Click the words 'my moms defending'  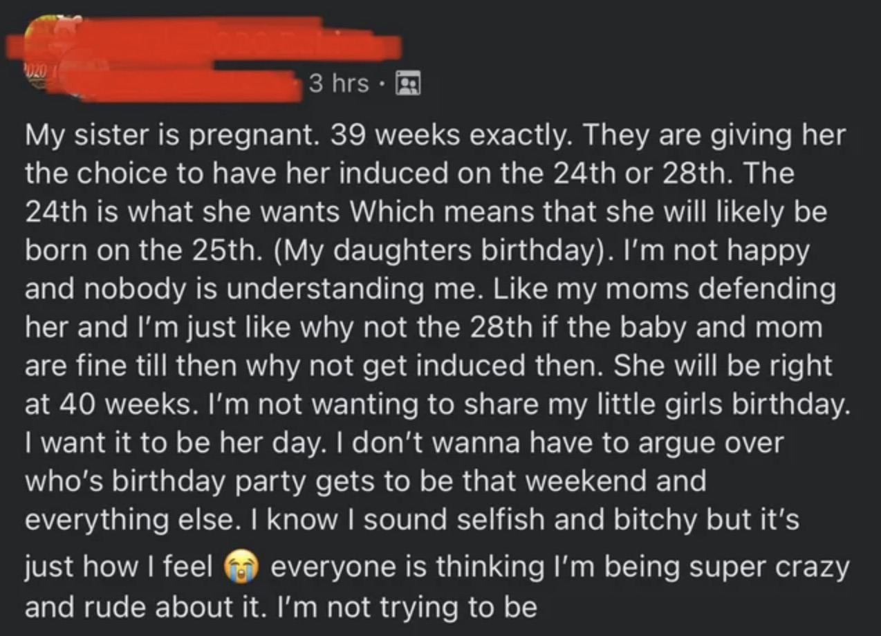click(x=711, y=290)
